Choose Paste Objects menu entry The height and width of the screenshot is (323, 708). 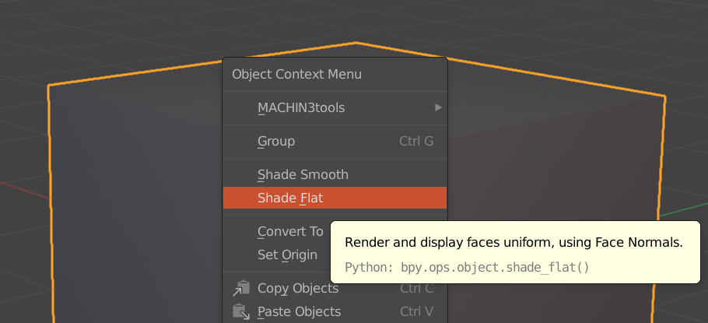(x=335, y=311)
